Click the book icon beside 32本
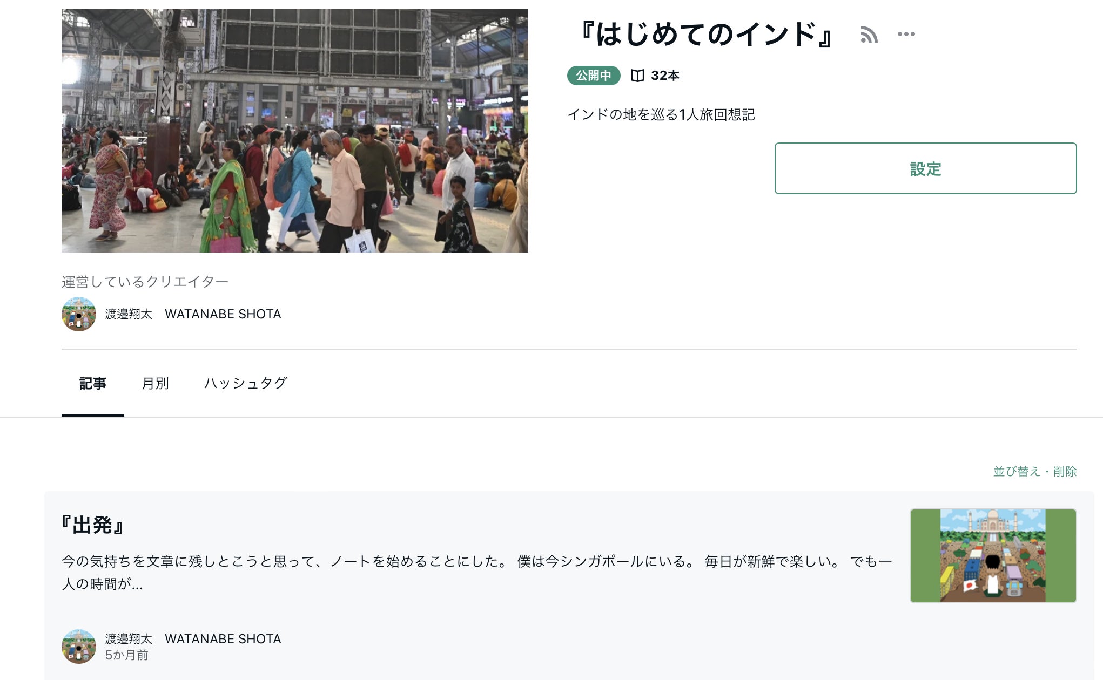 tap(637, 76)
